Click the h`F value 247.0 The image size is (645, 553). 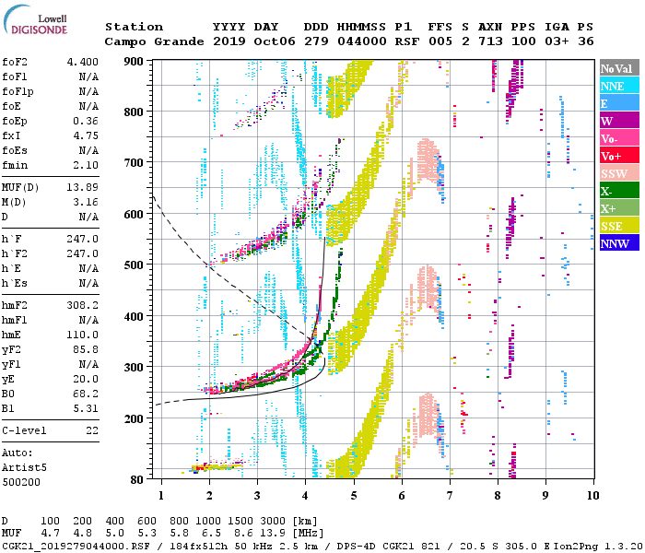pos(83,239)
